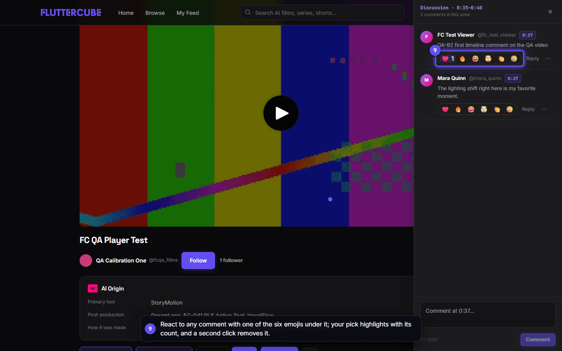
Task: Submit with the Comment button
Action: [538, 340]
